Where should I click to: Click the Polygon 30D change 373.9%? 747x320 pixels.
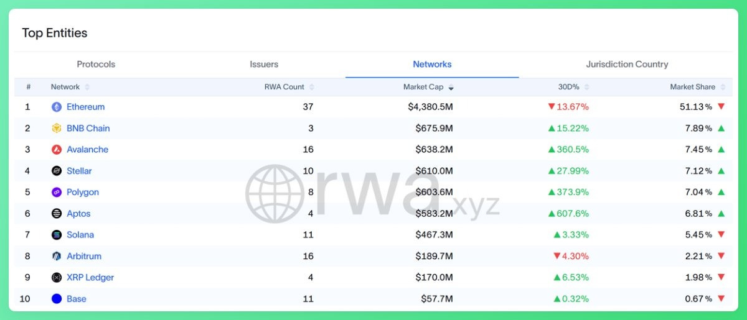coord(568,192)
